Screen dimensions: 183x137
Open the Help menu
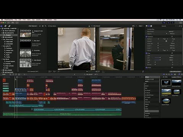[x=55, y=20]
